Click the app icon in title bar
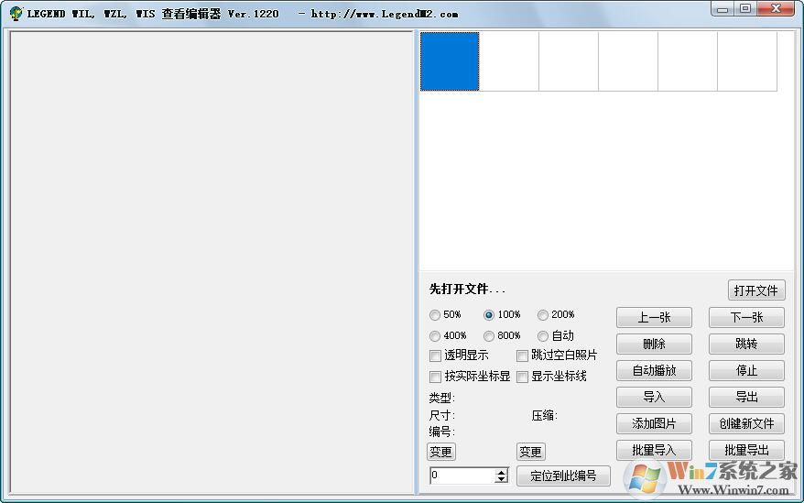Screen dimensions: 804x503 [16, 14]
